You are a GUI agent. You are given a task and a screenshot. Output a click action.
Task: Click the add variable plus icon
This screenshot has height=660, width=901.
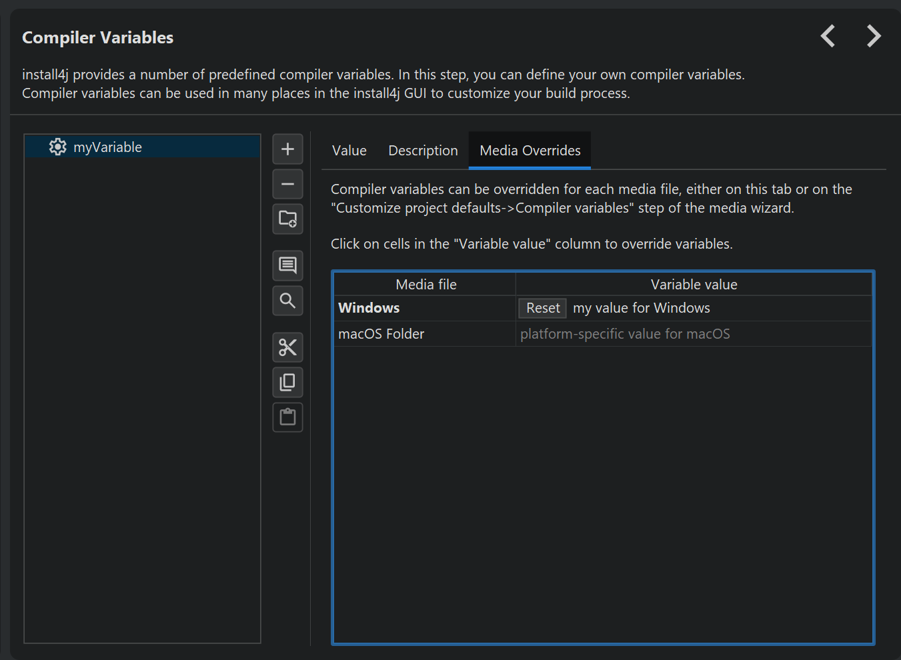click(x=287, y=149)
